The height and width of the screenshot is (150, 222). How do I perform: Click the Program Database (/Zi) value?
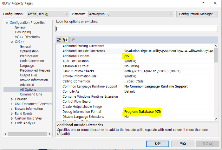tap(142, 112)
